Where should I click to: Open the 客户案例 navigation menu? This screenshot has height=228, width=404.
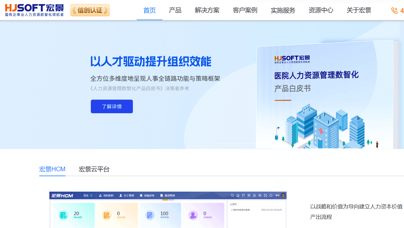point(245,10)
